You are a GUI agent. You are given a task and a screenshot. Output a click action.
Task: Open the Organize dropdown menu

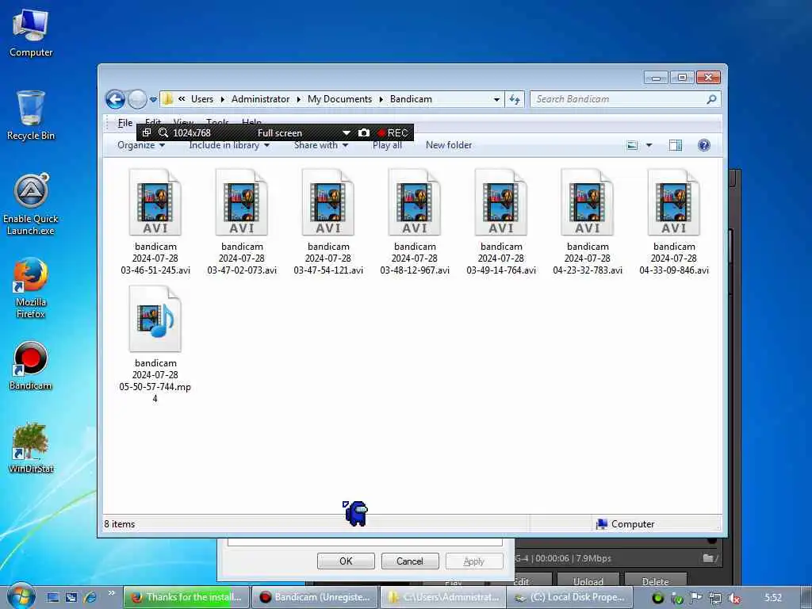pos(141,145)
